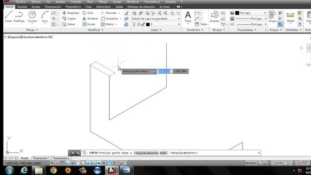This screenshot has width=311, height=175.
Task: Switch to the Presentación1 layout tab
Action: pyautogui.click(x=41, y=158)
